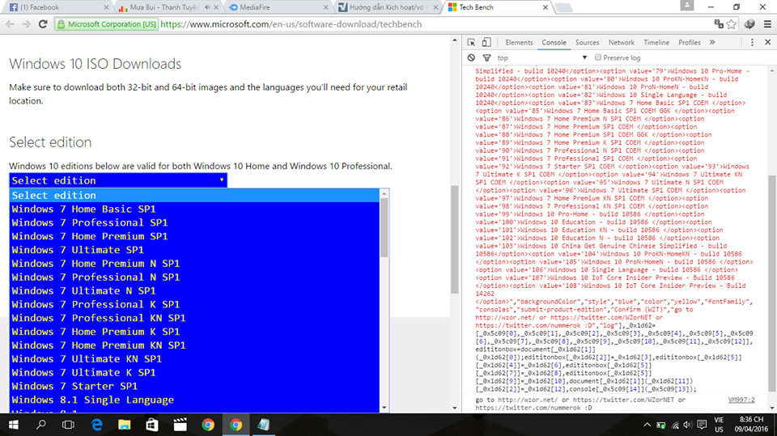Choose Windows 7 Professional SP1
This screenshot has width=777, height=436.
pos(194,222)
